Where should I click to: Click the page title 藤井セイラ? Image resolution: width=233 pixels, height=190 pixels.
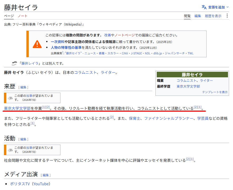(21, 7)
